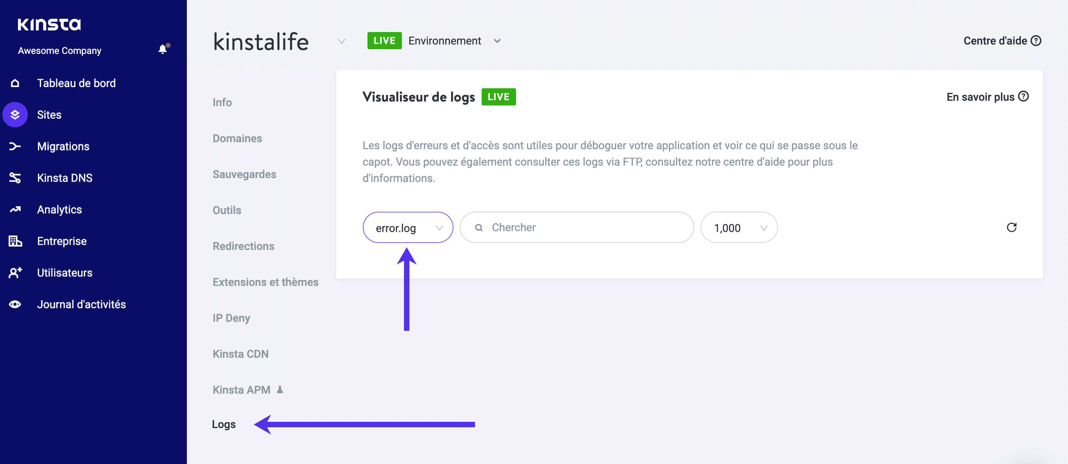The image size is (1068, 464).
Task: Select Entreprise in the sidebar
Action: (x=61, y=241)
